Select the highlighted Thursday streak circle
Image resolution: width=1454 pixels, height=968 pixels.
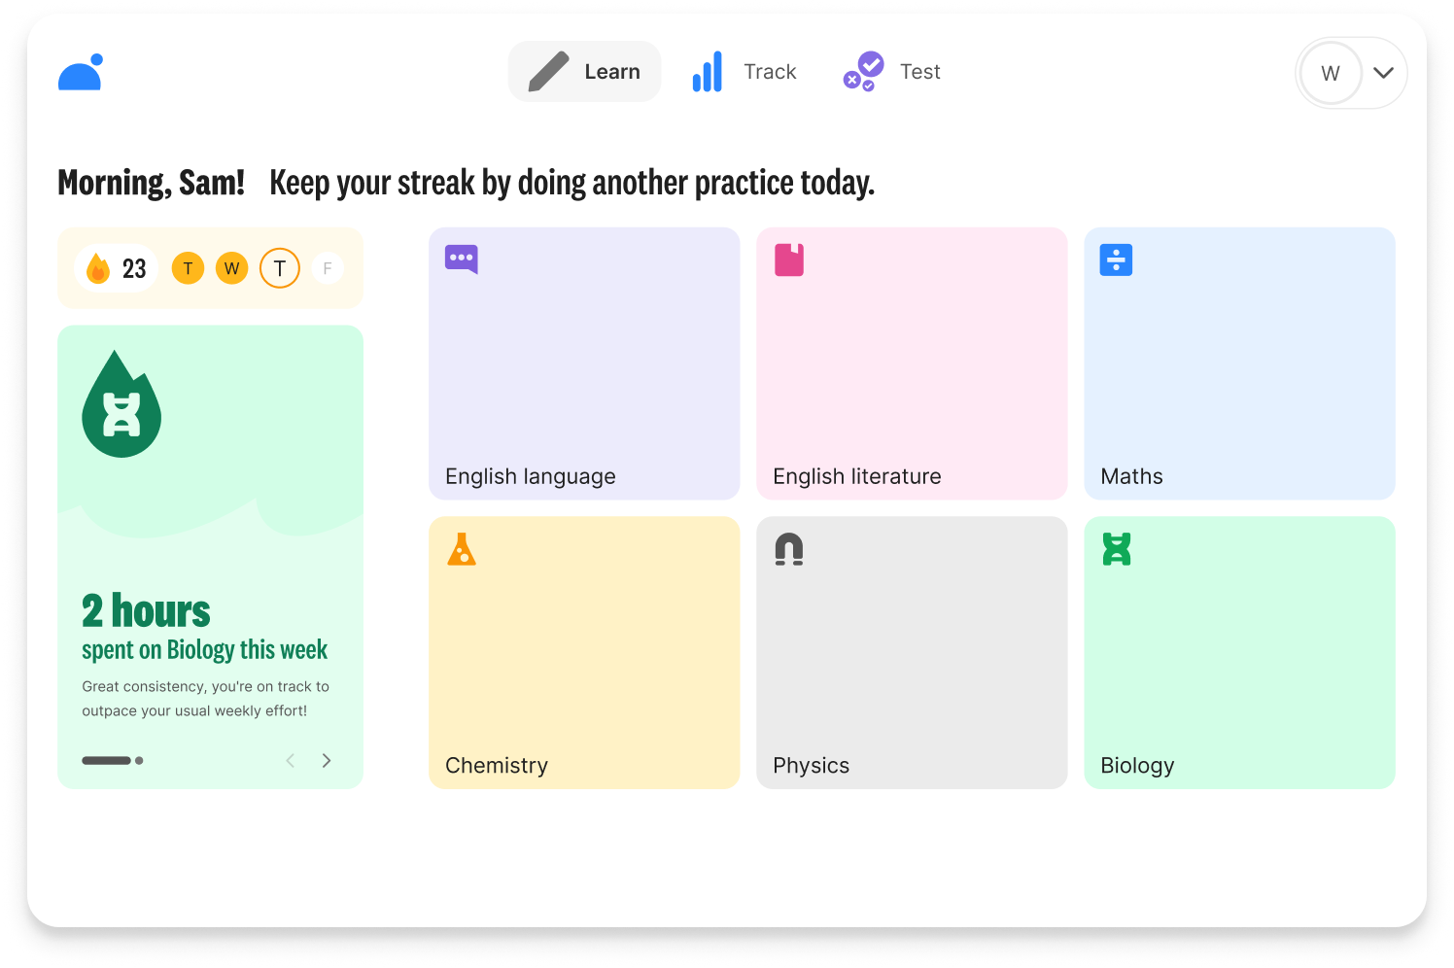click(x=280, y=268)
